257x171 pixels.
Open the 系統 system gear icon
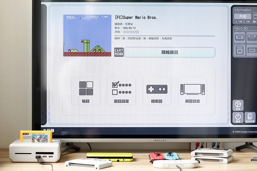(238, 105)
